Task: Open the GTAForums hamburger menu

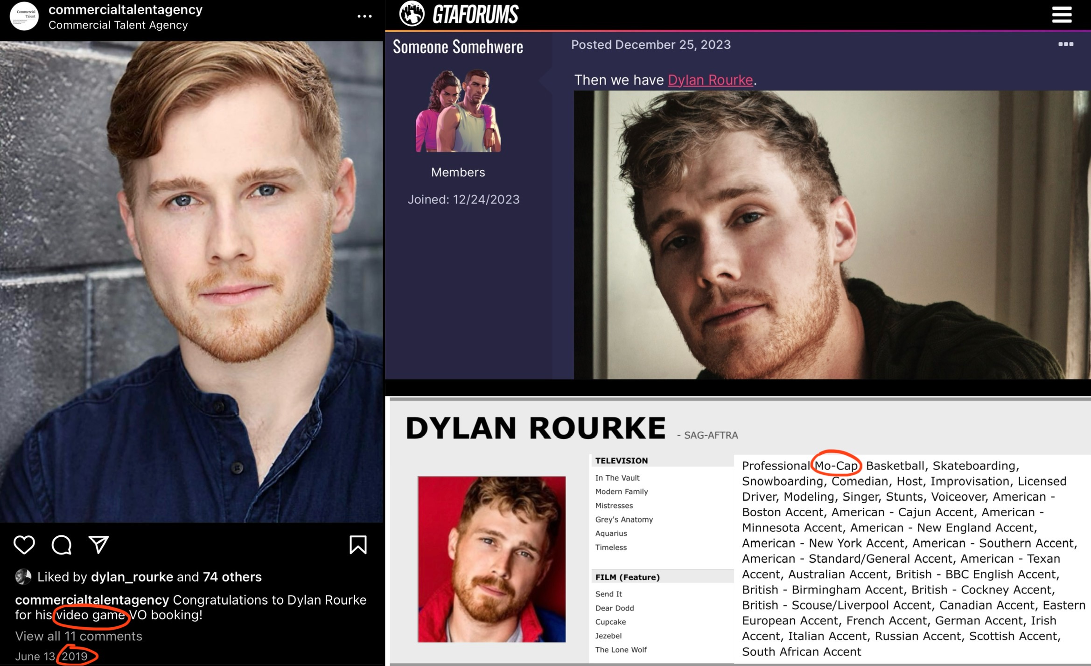Action: tap(1062, 14)
